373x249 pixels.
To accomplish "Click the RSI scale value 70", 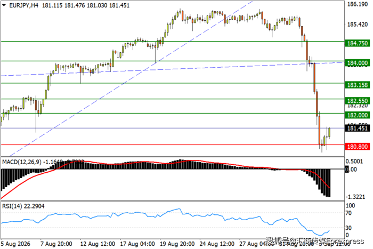I will [348, 213].
